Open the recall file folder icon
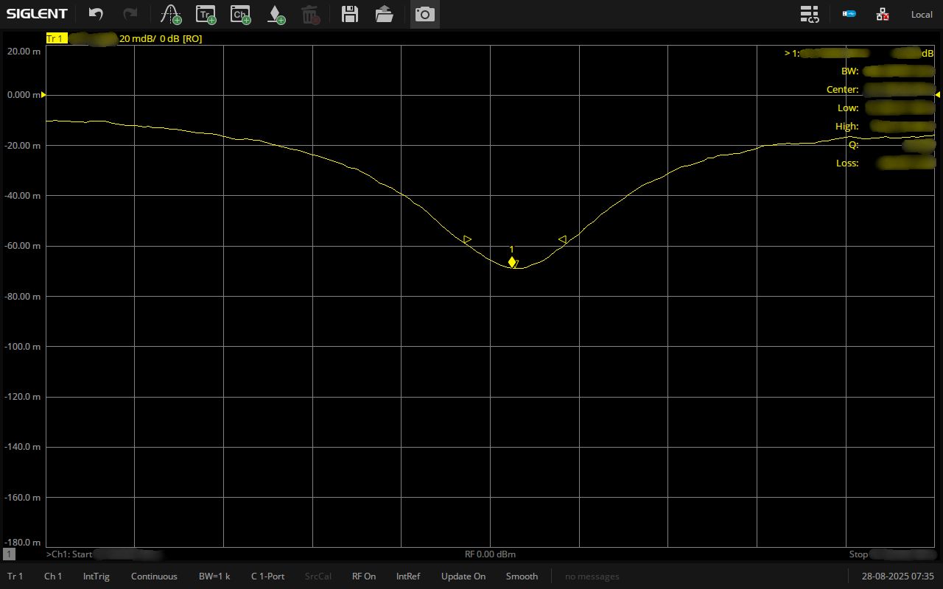The width and height of the screenshot is (943, 589). pos(384,14)
